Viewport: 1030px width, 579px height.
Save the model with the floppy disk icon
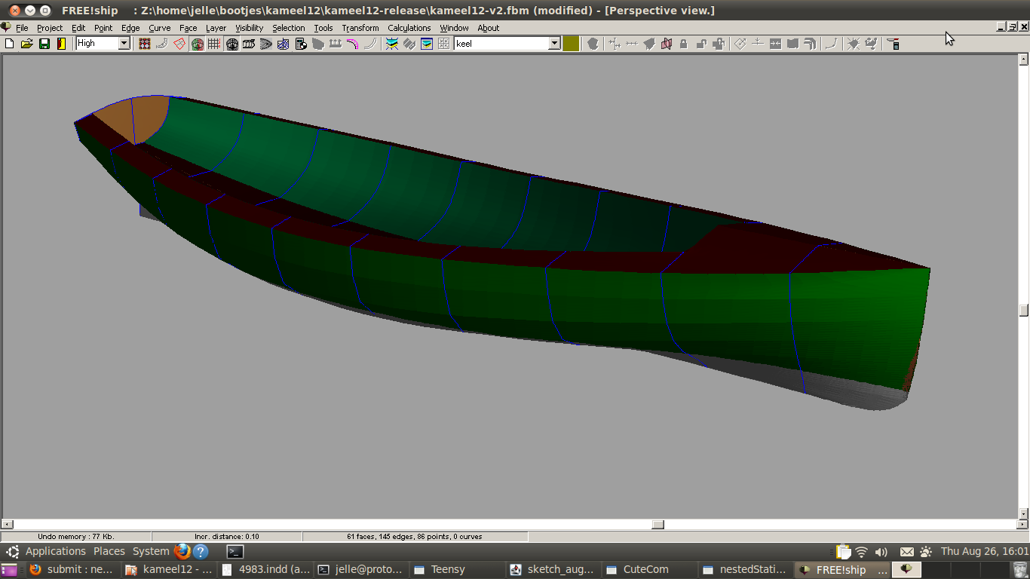click(44, 44)
